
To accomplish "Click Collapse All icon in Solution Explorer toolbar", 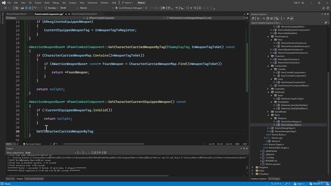I will [x=268, y=19].
